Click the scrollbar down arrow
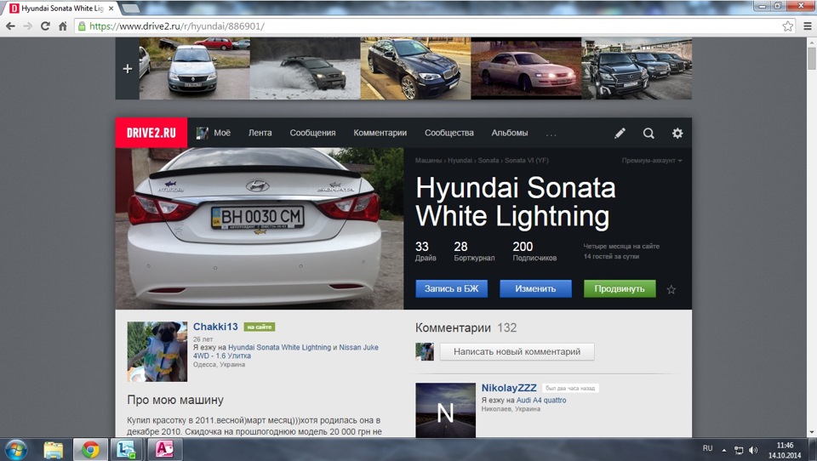Screen dimensions: 817x461 tap(811, 432)
